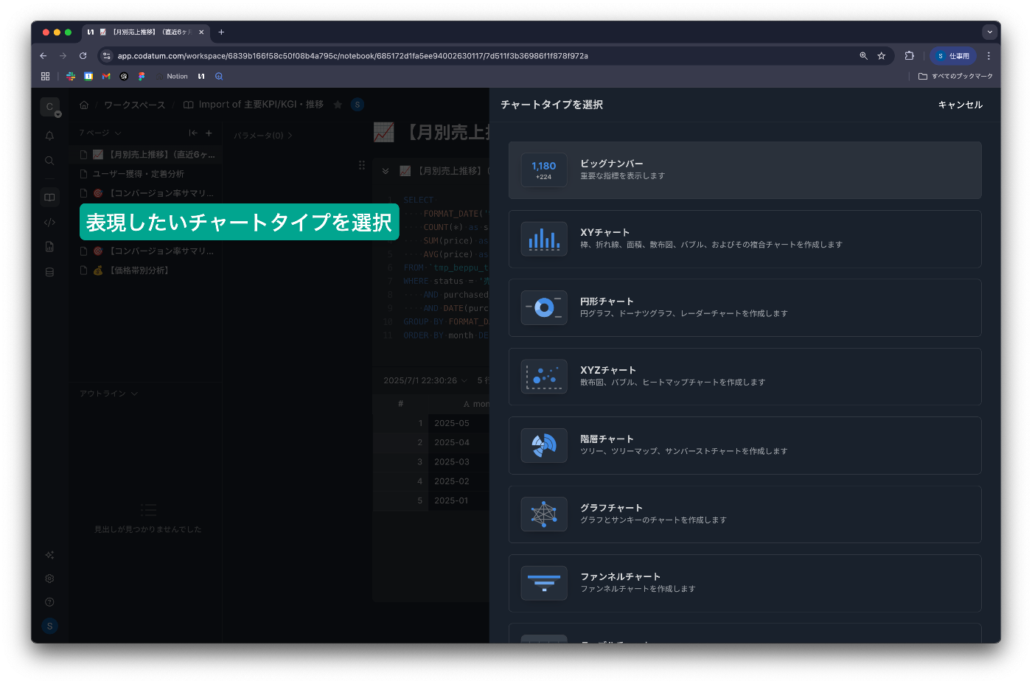Open settings gear in sidebar
The height and width of the screenshot is (684, 1032).
(49, 579)
